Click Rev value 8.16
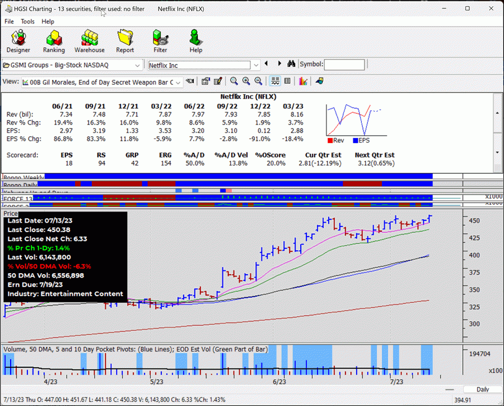The width and height of the screenshot is (504, 406). pos(297,114)
